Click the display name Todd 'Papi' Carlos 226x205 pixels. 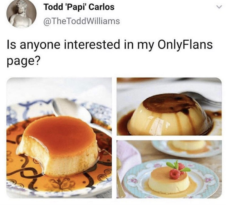79,7
